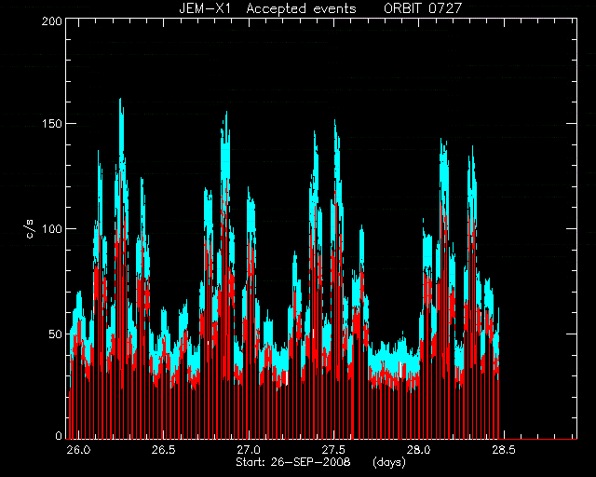Click the 26.5 x-axis tick label
The width and height of the screenshot is (596, 477).
click(x=164, y=450)
